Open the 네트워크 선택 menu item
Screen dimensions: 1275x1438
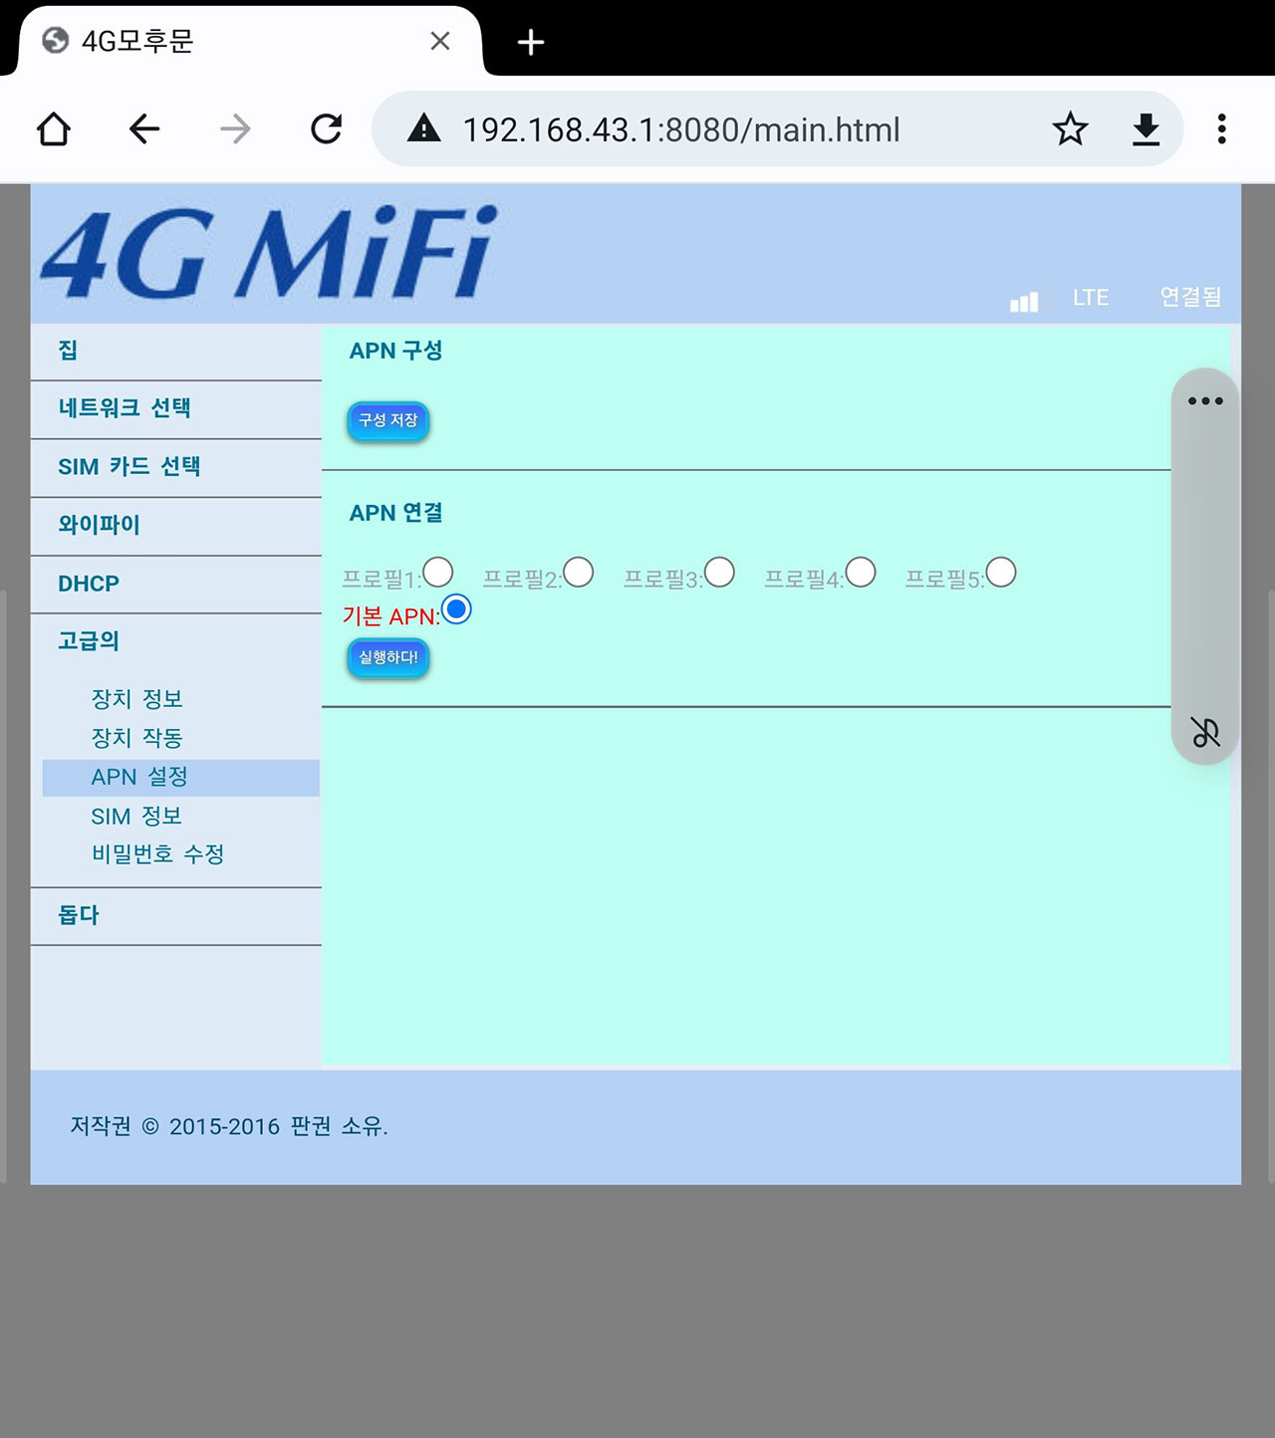pos(176,409)
